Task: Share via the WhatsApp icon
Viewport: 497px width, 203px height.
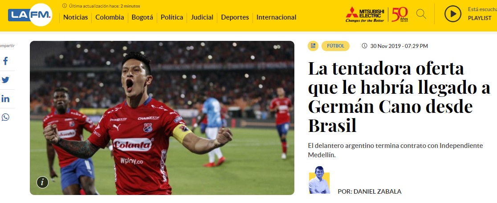Action: pyautogui.click(x=5, y=117)
